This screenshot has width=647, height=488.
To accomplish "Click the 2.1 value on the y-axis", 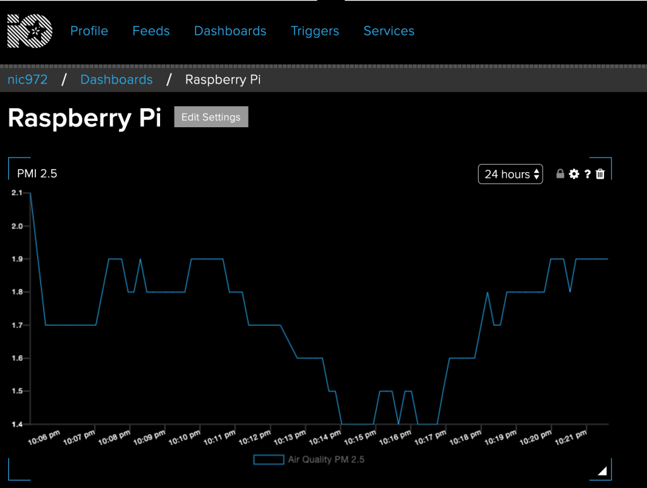I will pos(16,192).
